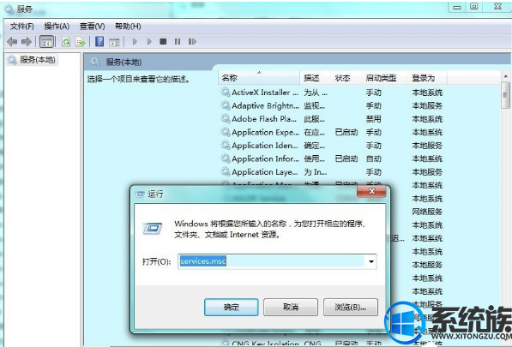Click the 服务(本地) header in details pane
The image size is (512, 347).
click(x=123, y=62)
